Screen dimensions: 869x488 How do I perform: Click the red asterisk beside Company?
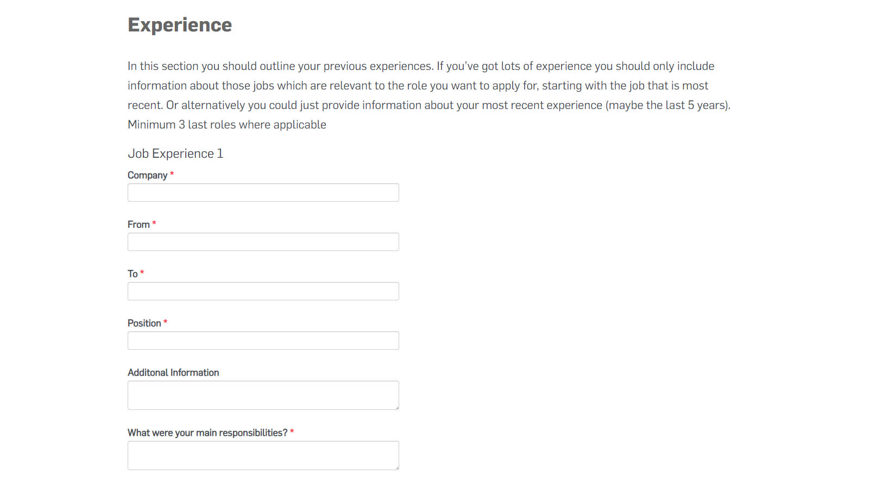click(172, 174)
